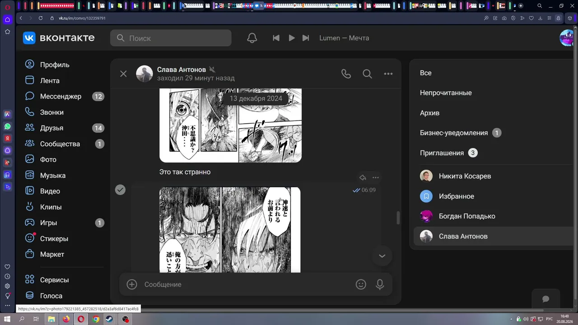
Task: Skip to the next music track
Action: [306, 38]
